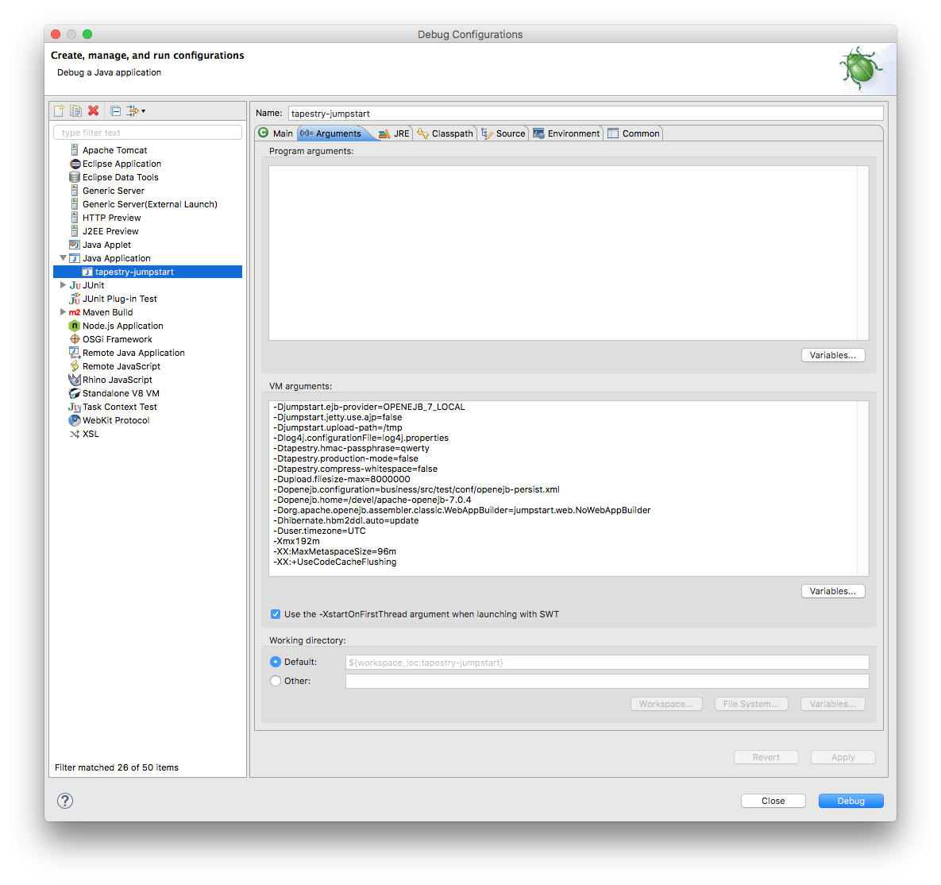Screen dimensions: 941x885
Task: Click the WebKit Protocol icon
Action: [75, 420]
